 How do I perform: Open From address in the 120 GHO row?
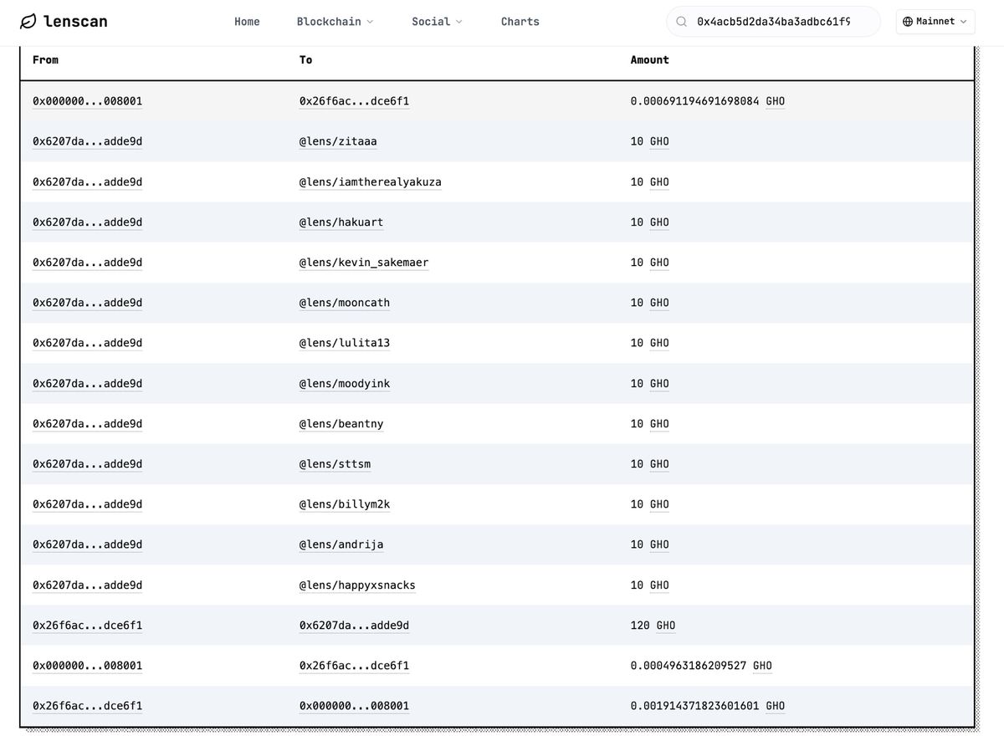pyautogui.click(x=87, y=625)
